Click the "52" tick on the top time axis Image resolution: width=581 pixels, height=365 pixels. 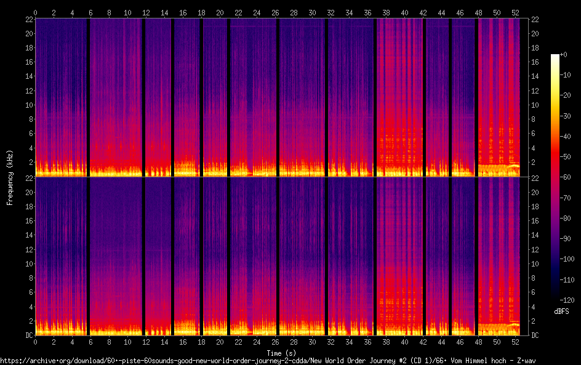click(x=515, y=12)
